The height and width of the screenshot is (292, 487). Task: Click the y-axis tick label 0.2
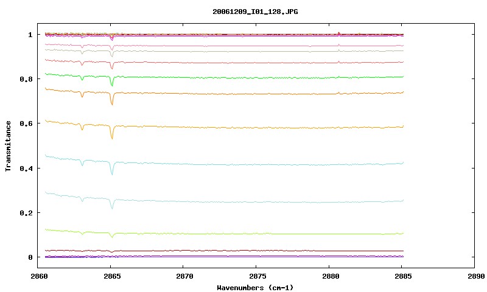(x=26, y=213)
